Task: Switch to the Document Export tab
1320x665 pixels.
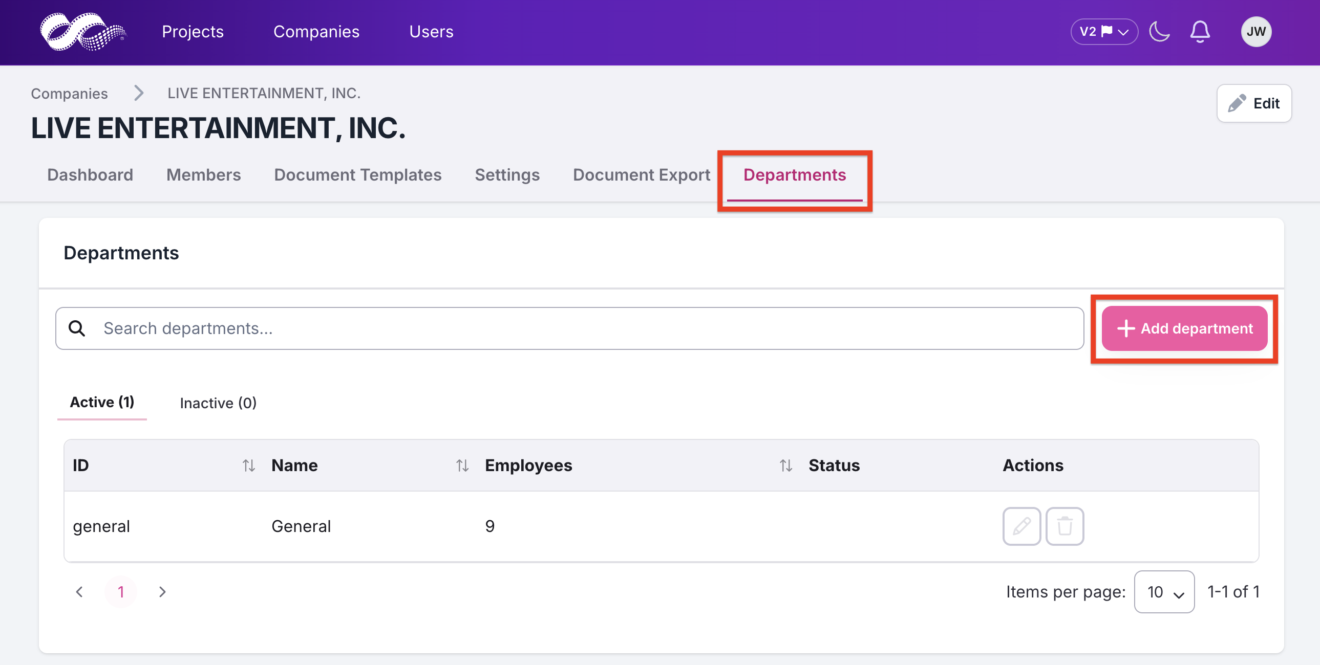Action: pyautogui.click(x=642, y=175)
